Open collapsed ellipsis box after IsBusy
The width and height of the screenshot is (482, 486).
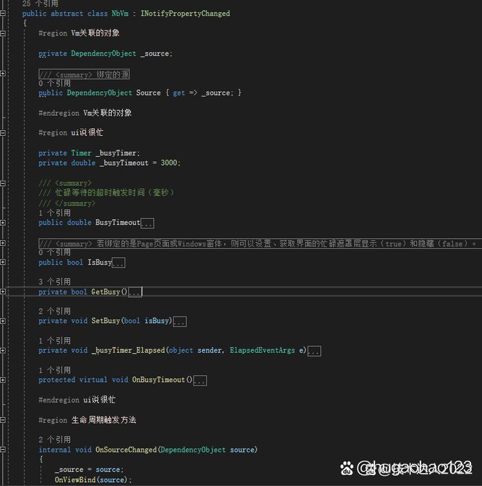(x=118, y=263)
